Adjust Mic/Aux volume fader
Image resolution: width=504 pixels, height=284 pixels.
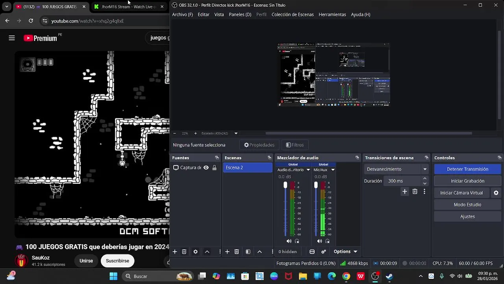click(316, 185)
